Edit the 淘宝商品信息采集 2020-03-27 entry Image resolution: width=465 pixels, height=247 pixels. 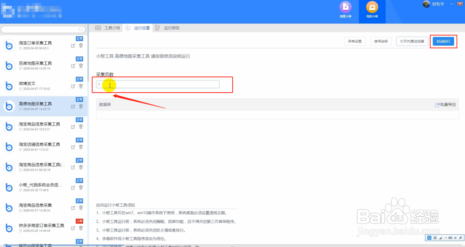[73, 208]
